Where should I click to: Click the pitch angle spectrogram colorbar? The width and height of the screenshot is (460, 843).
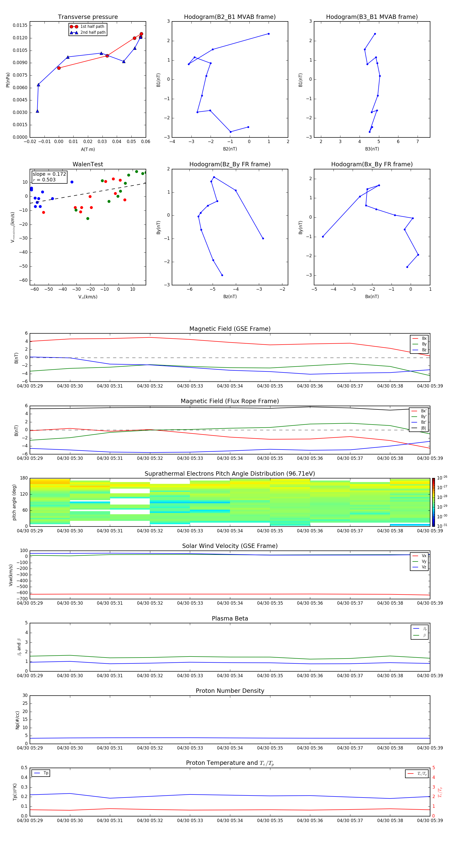433,502
